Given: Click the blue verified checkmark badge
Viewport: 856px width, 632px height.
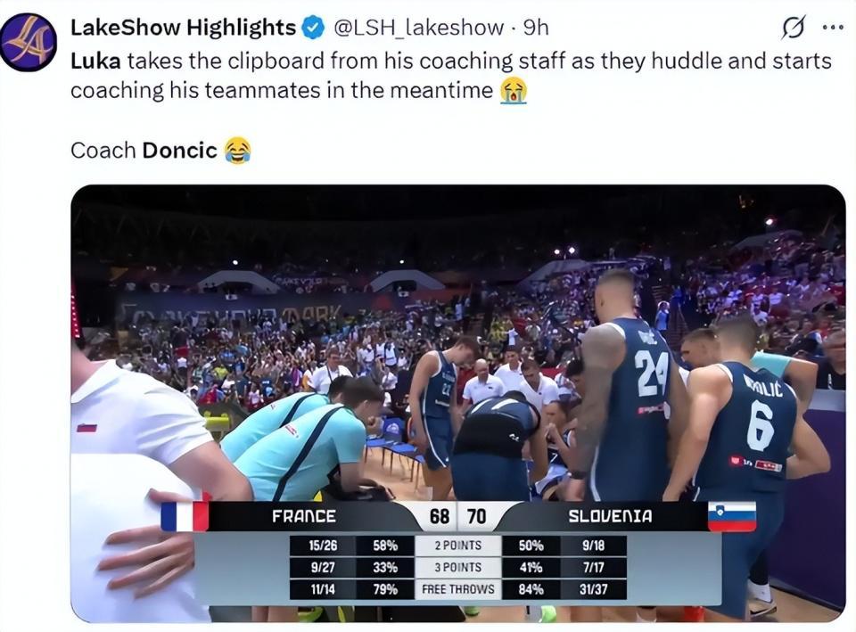Looking at the screenshot, I should click(313, 28).
